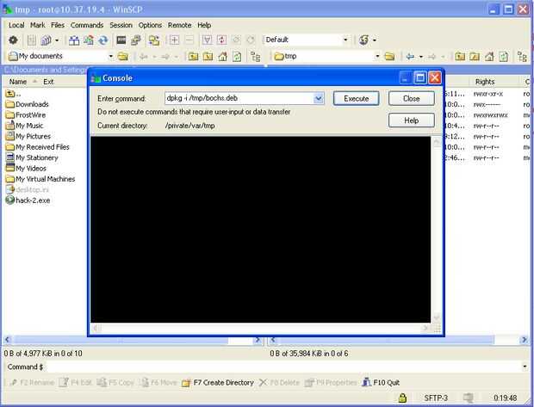
Task: Select the Downloads folder
Action: [x=28, y=104]
